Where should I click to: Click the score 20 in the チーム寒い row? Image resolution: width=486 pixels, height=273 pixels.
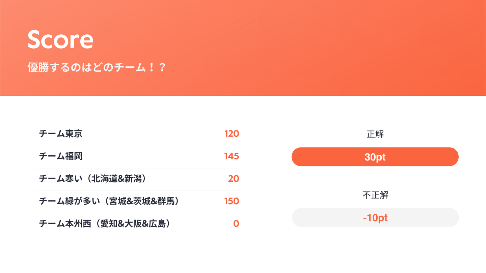tap(234, 179)
